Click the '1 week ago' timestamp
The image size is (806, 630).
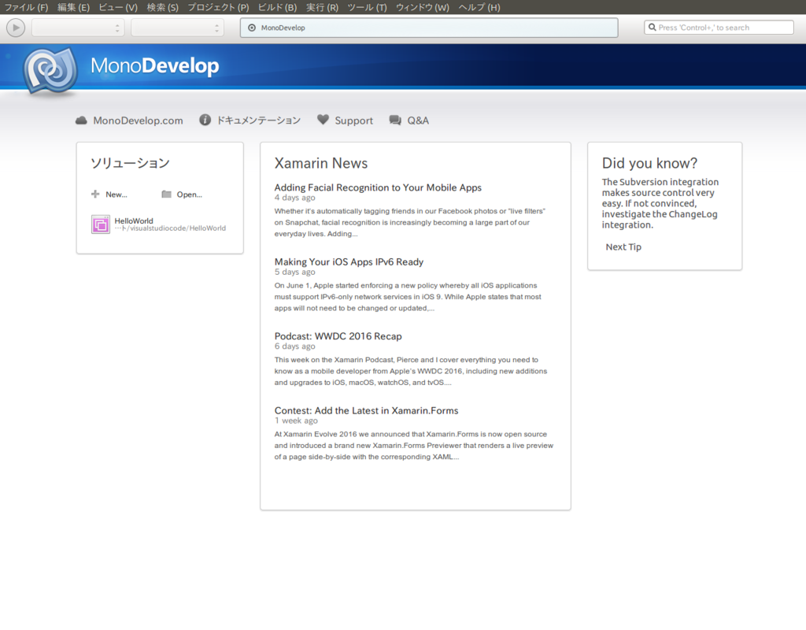tap(296, 421)
